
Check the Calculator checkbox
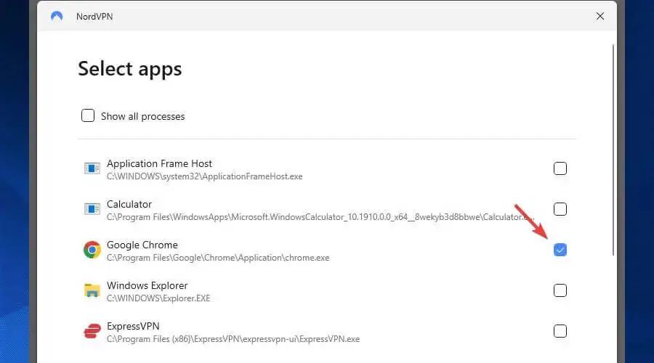click(560, 209)
